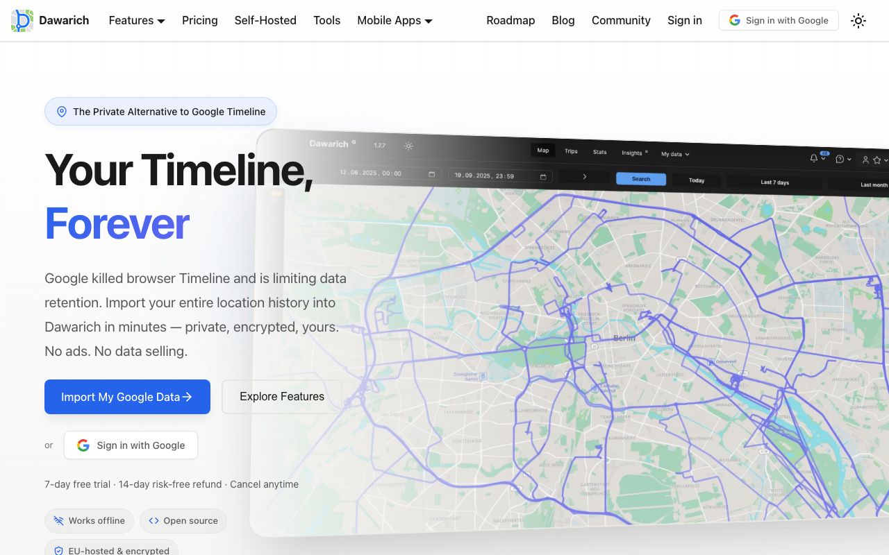Expand the Features dropdown menu
Viewport: 889px width, 555px height.
(x=137, y=21)
